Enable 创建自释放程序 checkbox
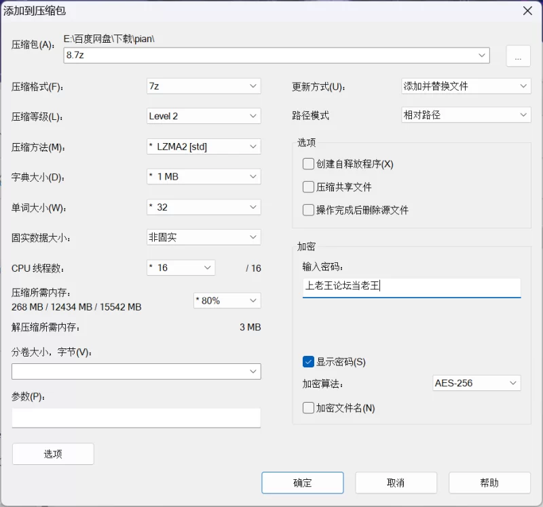The width and height of the screenshot is (543, 507). (x=308, y=164)
